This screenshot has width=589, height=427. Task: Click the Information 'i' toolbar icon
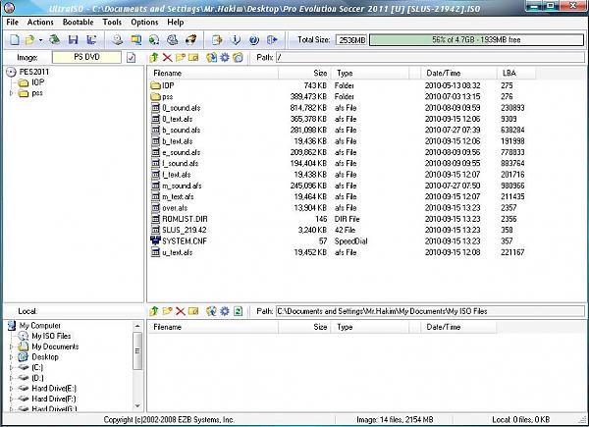(x=236, y=40)
